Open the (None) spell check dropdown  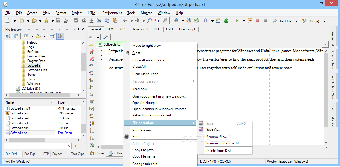click(325, 21)
